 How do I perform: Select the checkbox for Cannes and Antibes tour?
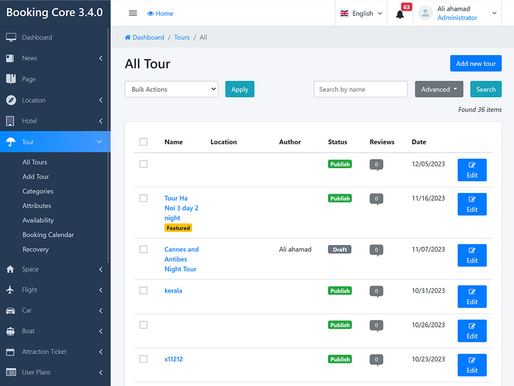tap(143, 249)
